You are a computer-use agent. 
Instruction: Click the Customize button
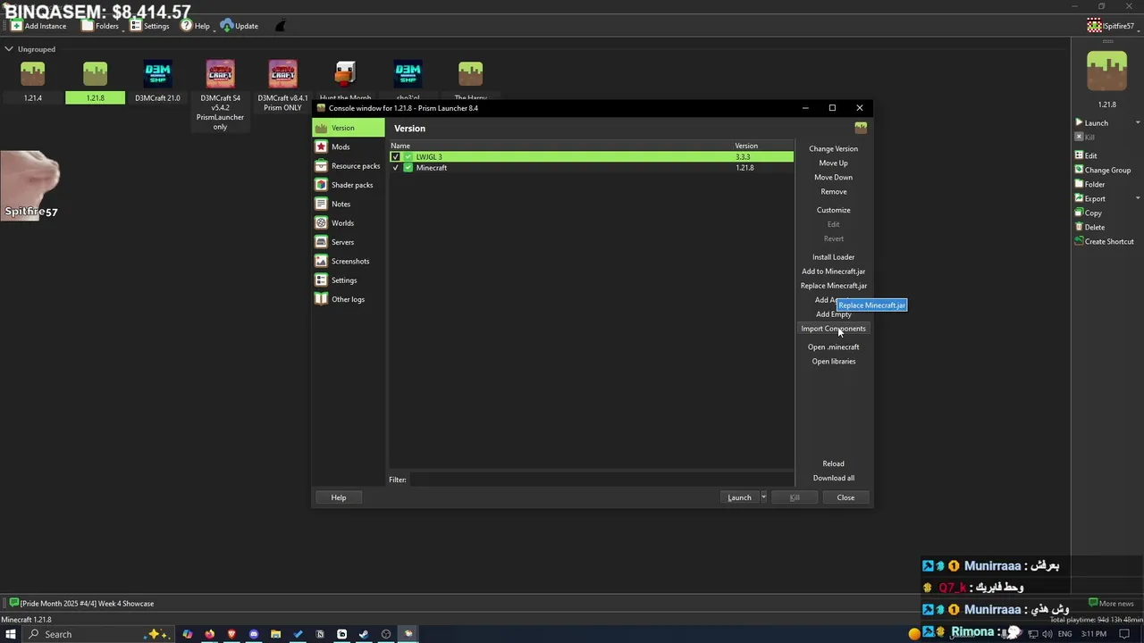click(833, 211)
